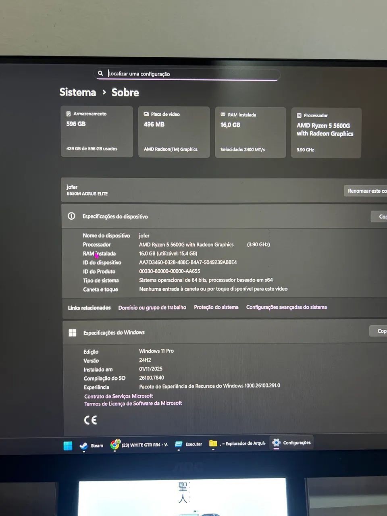Select the OS build 26100.7840
Viewport: 387px width, 516px height.
152,378
